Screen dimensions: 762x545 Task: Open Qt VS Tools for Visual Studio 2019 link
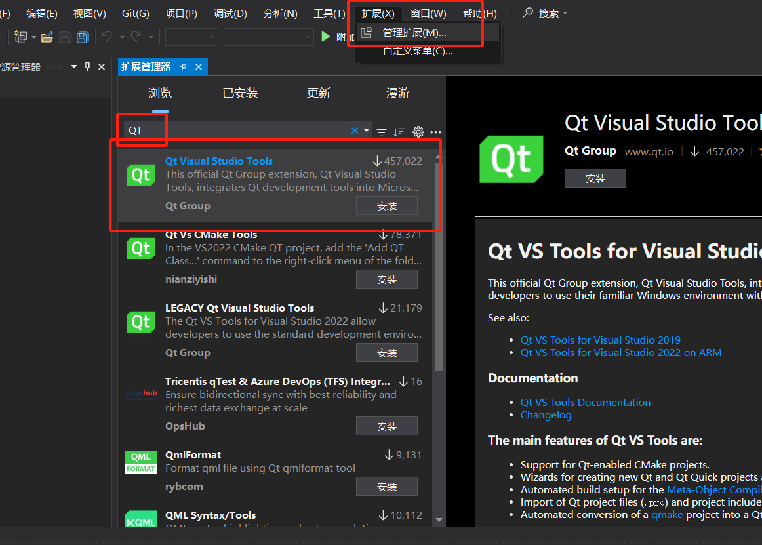tap(600, 340)
